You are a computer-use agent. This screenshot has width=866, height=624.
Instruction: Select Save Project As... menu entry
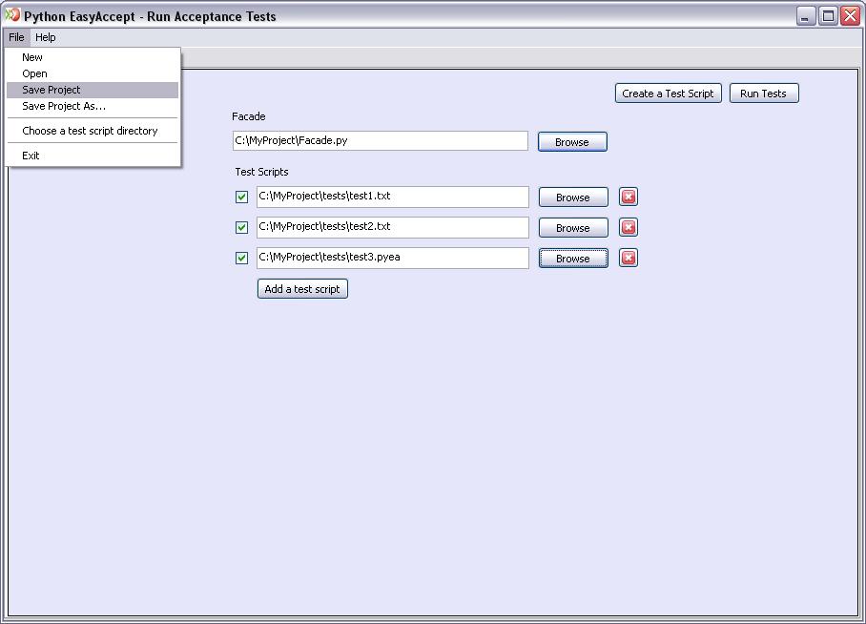[64, 106]
